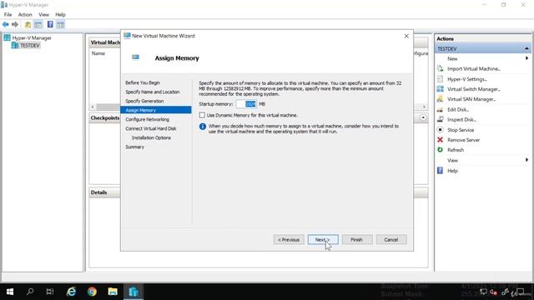Click the Previous button in wizard
This screenshot has width=534, height=300.
pos(289,240)
